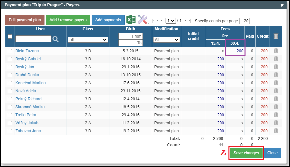
Task: Click the x in 30.4. for Tretia Petra
Action: (242, 115)
